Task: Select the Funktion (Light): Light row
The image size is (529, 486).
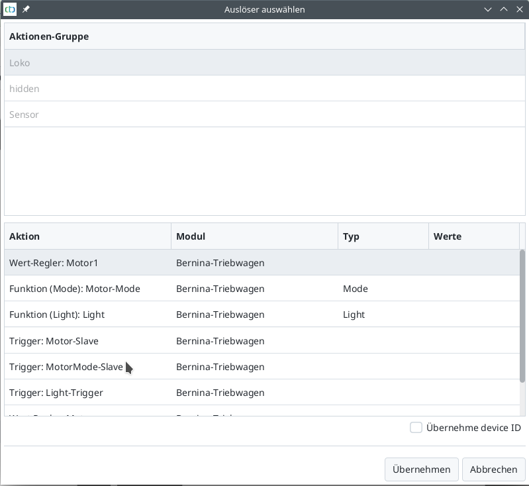Action: (x=57, y=315)
